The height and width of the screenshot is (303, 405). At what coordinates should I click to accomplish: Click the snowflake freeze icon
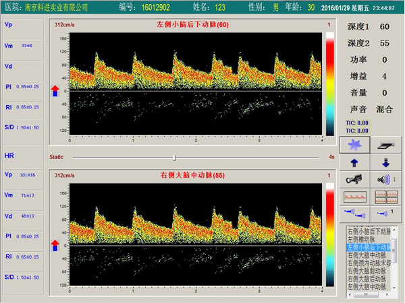click(354, 145)
